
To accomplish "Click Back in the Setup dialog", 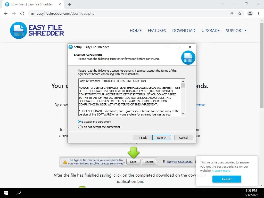I will (142, 138).
